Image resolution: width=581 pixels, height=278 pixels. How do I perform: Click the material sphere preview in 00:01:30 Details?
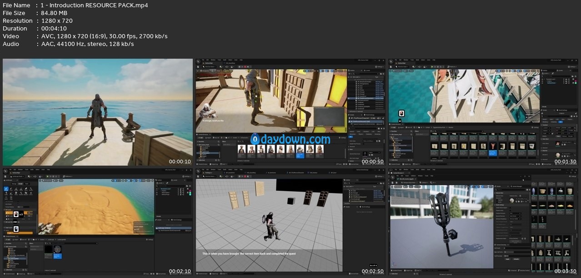point(558,155)
